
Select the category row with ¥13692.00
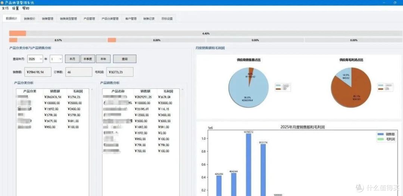(x=53, y=109)
